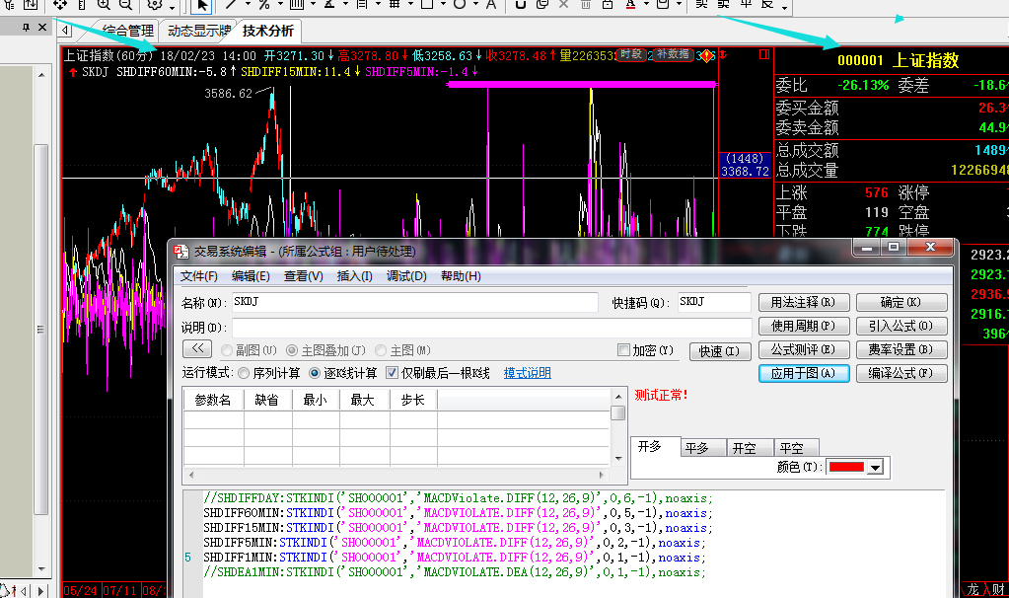Pin the left side panel

[26, 27]
